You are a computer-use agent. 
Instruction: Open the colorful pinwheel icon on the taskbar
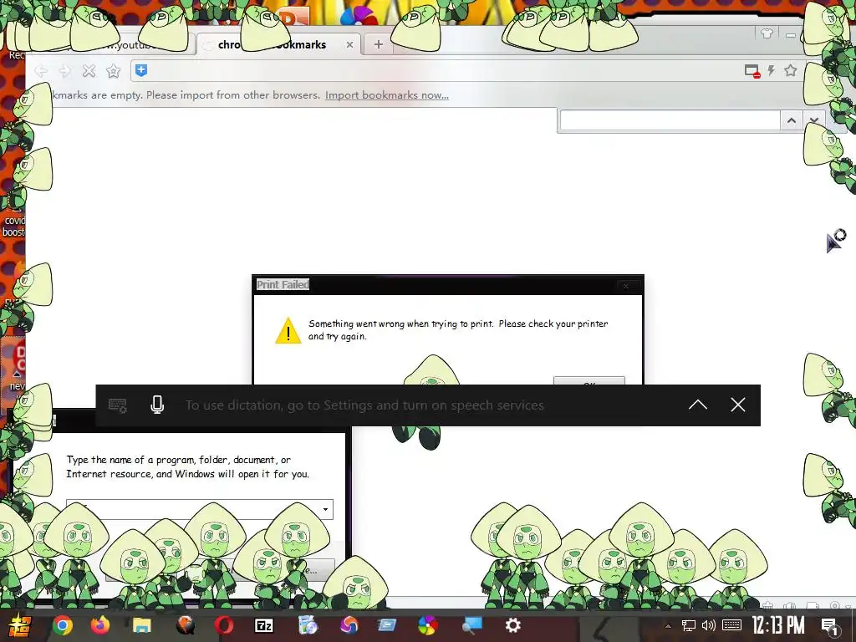[x=427, y=625]
